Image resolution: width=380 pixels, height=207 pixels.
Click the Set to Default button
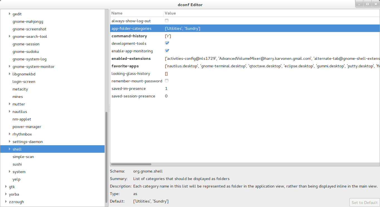[x=364, y=202]
